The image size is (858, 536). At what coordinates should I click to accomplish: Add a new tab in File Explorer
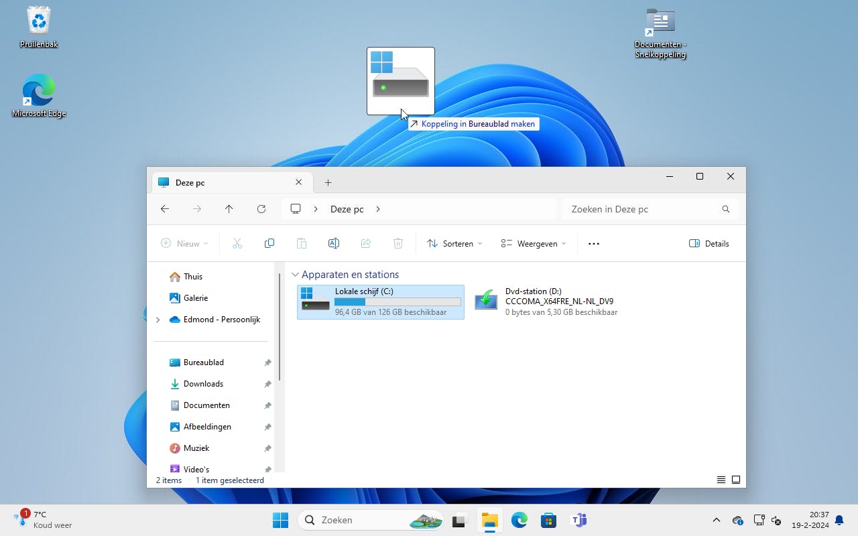[328, 182]
